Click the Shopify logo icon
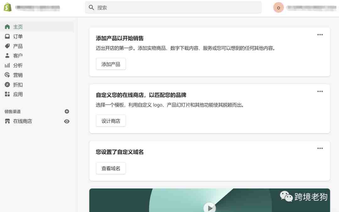The image size is (339, 212). pyautogui.click(x=8, y=7)
